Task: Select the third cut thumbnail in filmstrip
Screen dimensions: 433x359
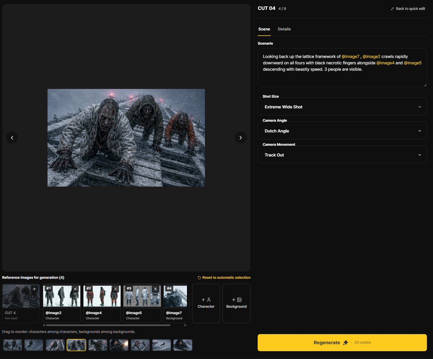Action: click(55, 345)
